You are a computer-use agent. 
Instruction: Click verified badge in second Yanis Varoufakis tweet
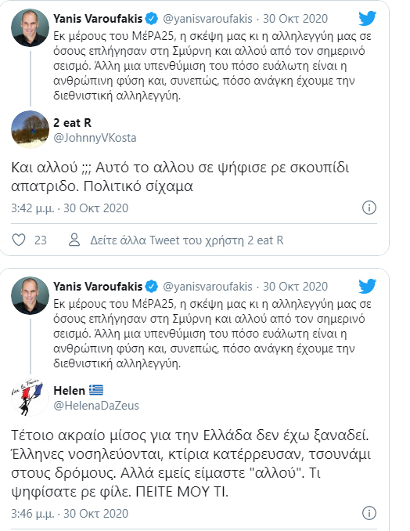click(151, 287)
